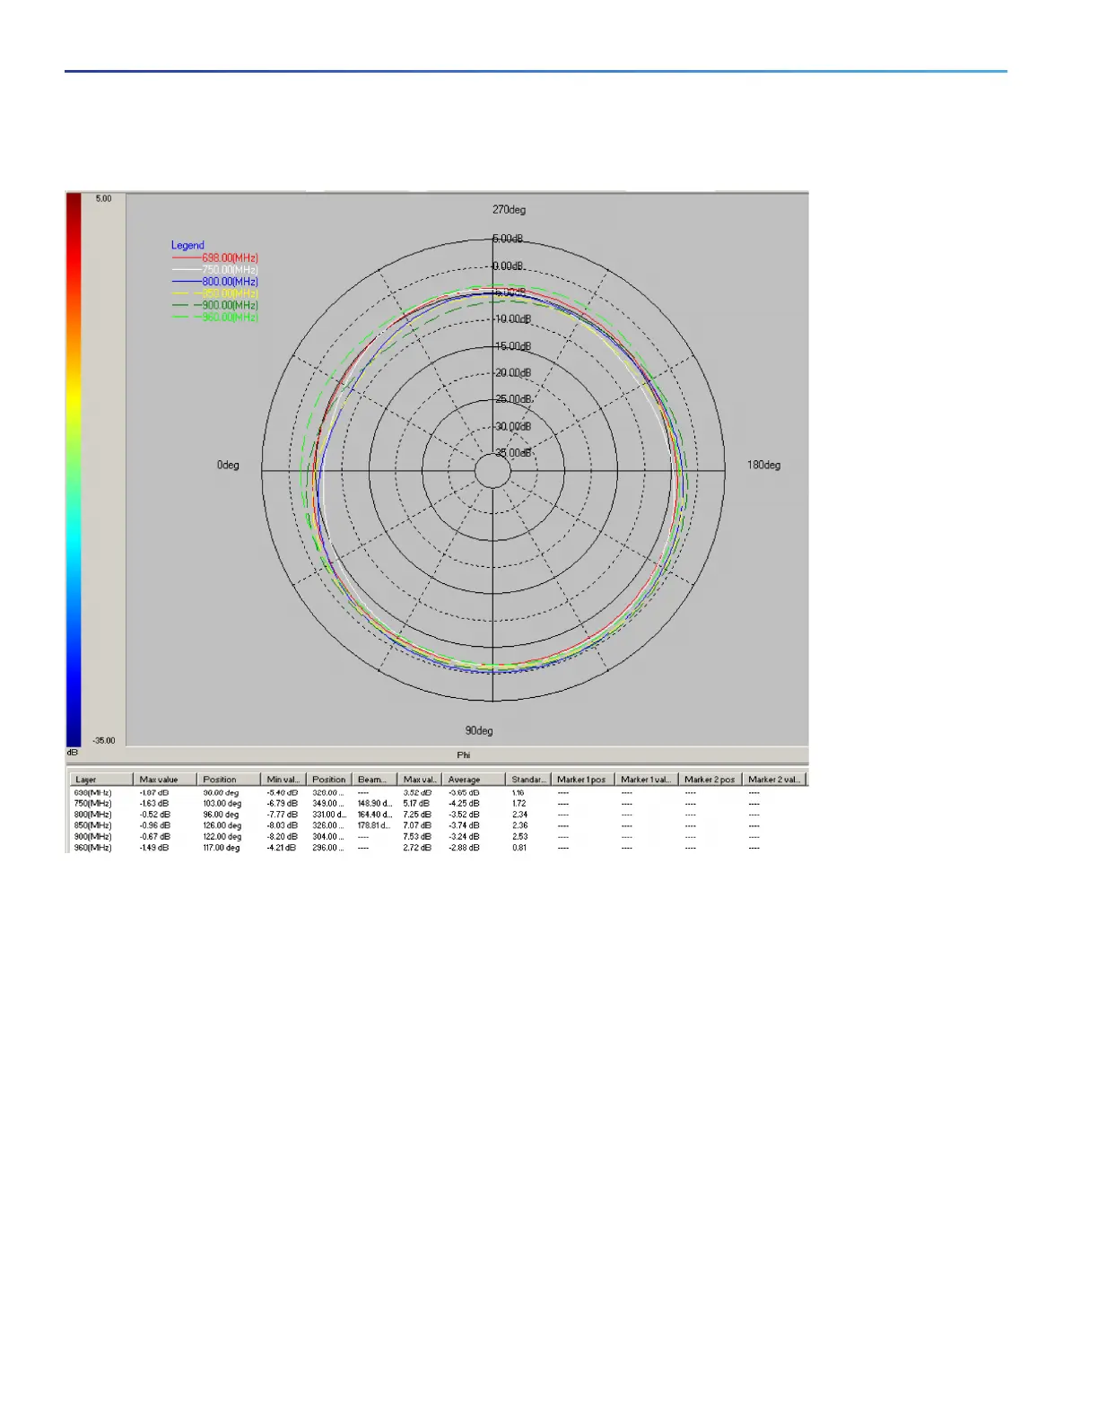Click the Marker 2 pos column header
This screenshot has height=1421, width=1098.
[710, 780]
